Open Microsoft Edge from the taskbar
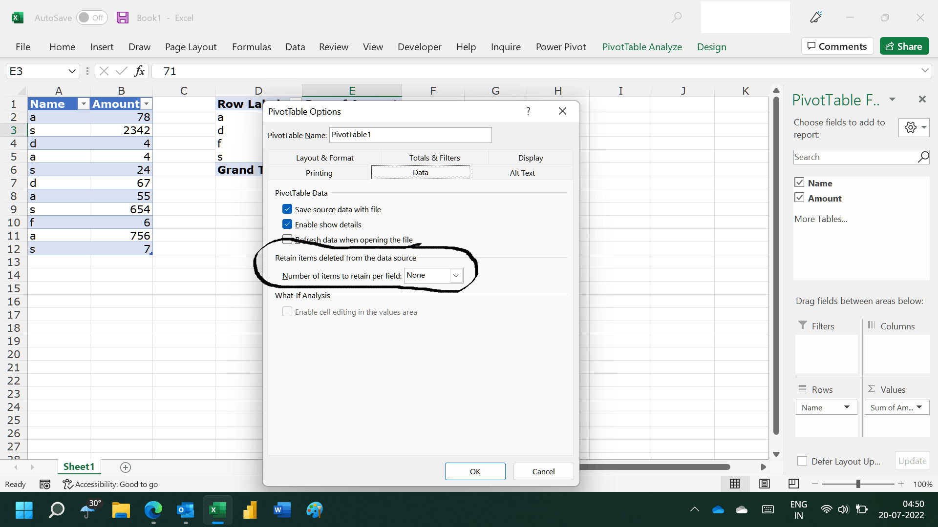This screenshot has width=938, height=527. tap(153, 510)
